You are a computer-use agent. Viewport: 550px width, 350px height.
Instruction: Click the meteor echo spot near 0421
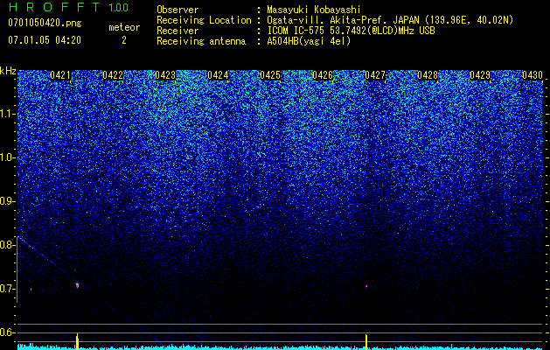pos(78,285)
